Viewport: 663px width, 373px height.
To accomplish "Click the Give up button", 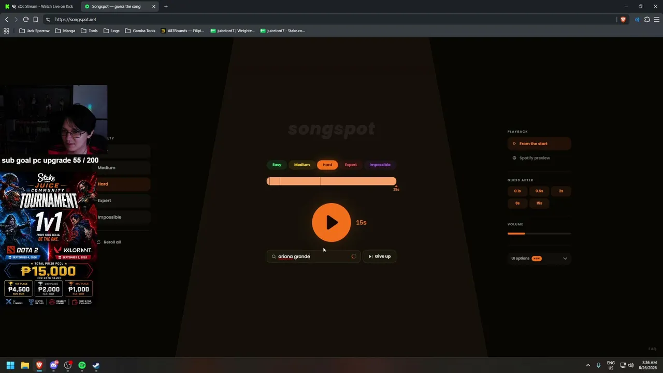I will coord(380,256).
